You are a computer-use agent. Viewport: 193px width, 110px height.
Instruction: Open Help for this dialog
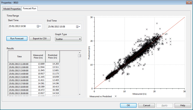183,105
